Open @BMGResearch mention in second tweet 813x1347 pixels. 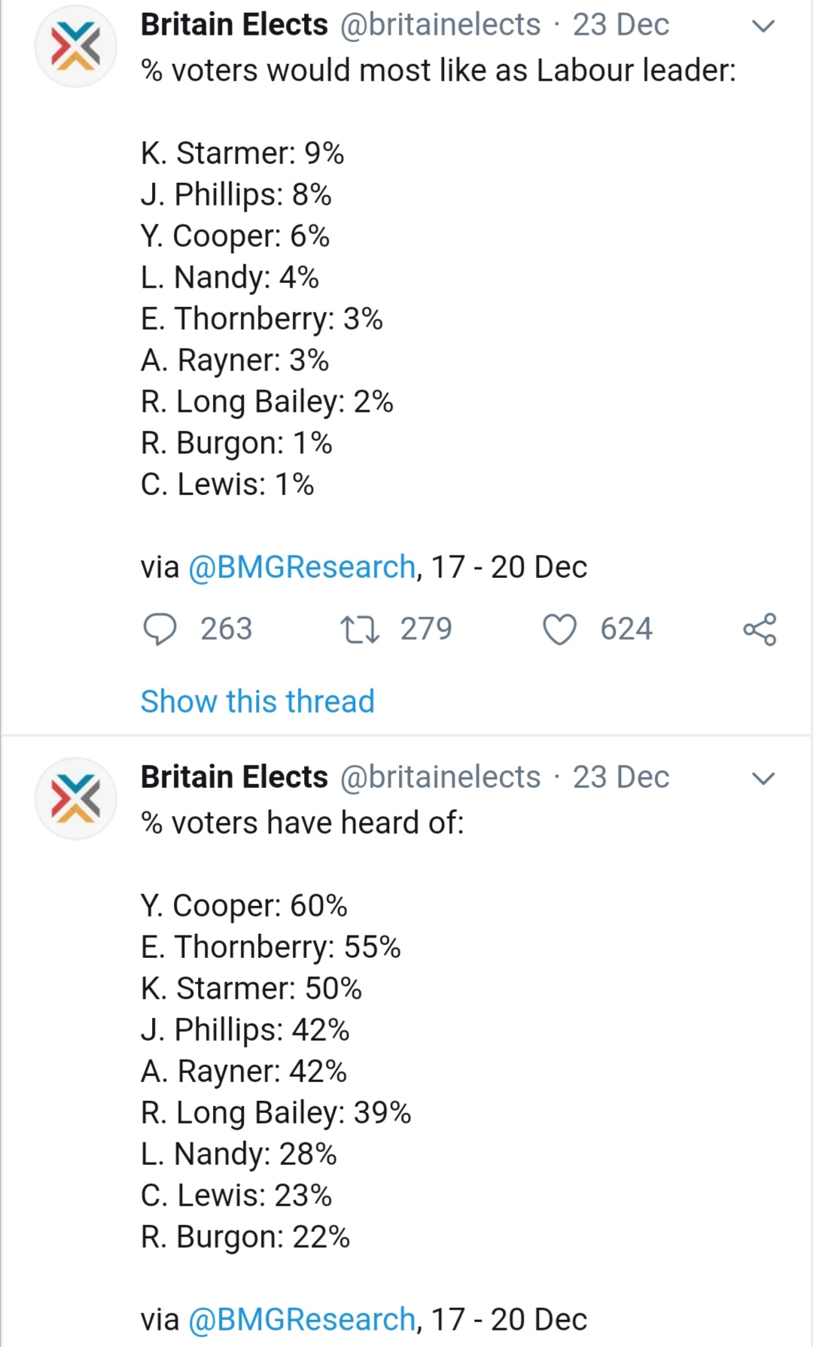[x=301, y=1319]
